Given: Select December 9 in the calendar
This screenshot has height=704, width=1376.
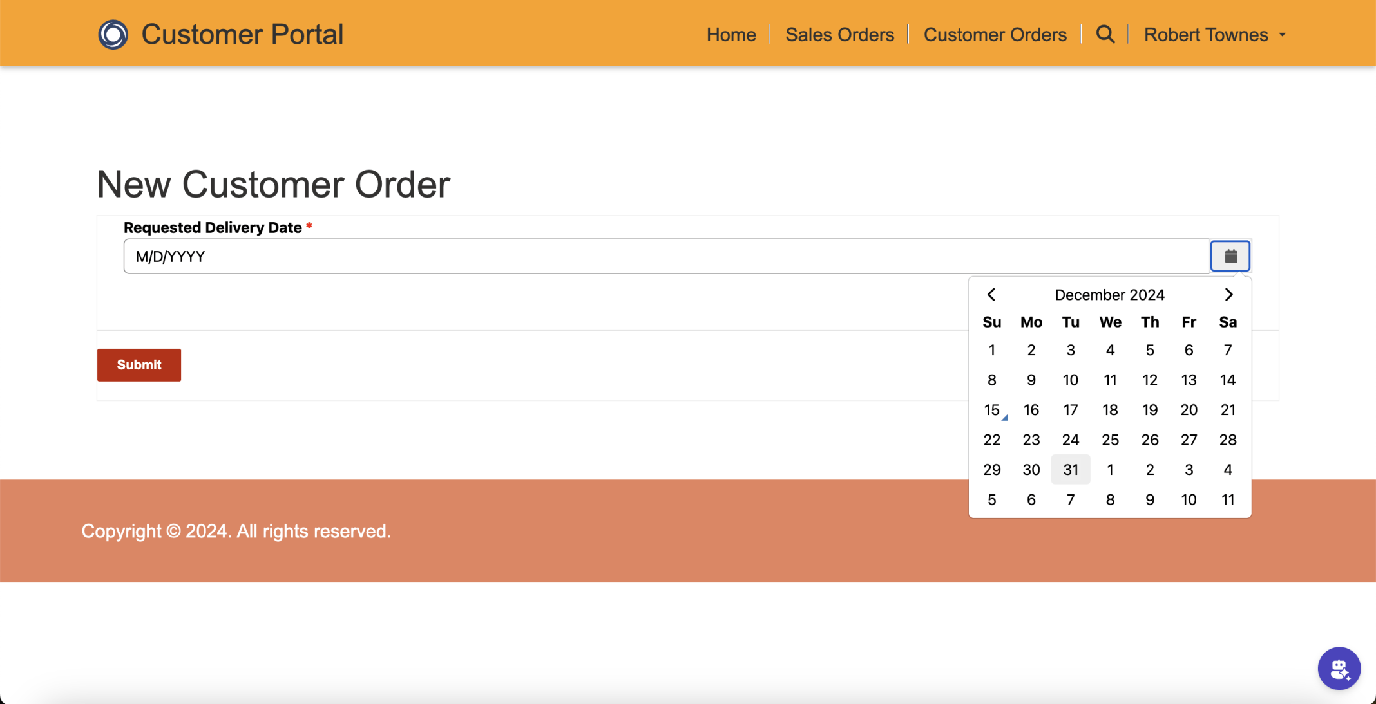Looking at the screenshot, I should click(x=1031, y=380).
